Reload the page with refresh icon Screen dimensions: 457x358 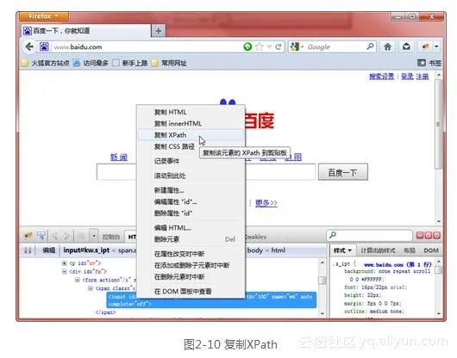pyautogui.click(x=279, y=46)
